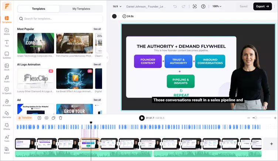Viewport: 278px width, 161px height.
Task: See all Ad templates
Action: click(x=97, y=100)
